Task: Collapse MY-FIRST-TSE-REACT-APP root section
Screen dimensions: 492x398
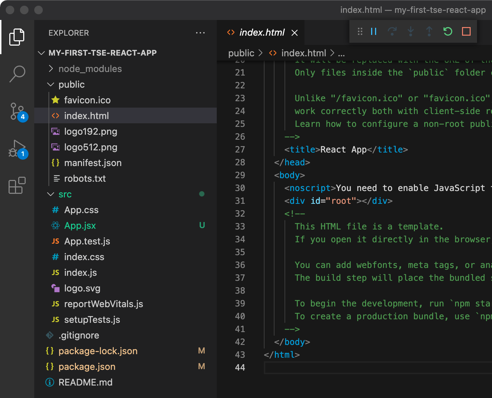Action: point(102,53)
